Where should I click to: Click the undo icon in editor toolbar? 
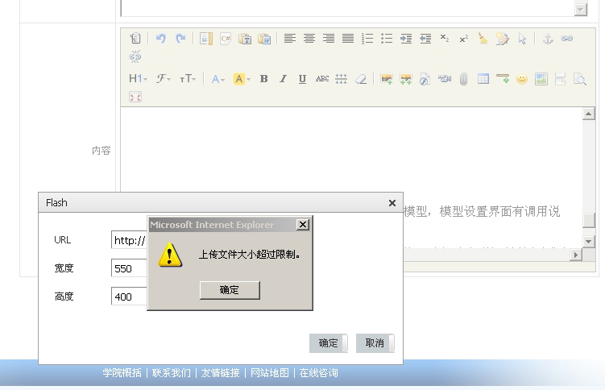click(x=160, y=38)
